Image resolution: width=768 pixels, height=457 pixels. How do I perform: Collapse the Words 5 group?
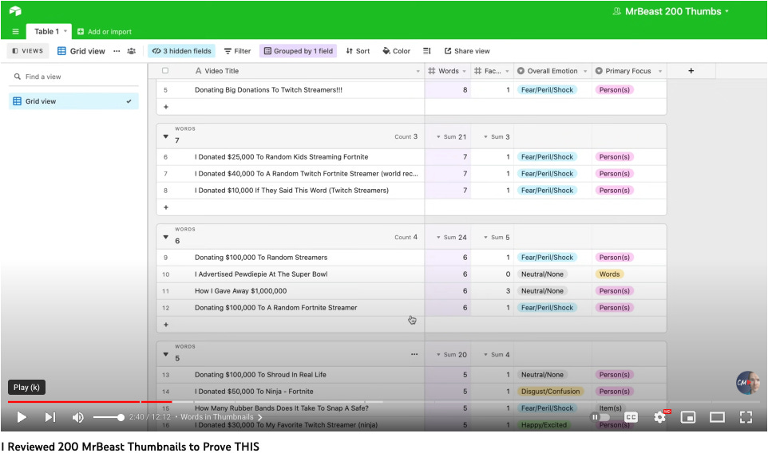[165, 354]
